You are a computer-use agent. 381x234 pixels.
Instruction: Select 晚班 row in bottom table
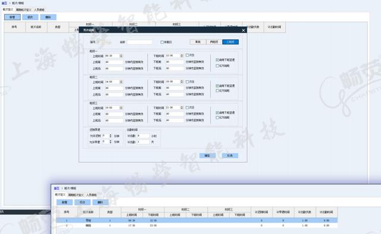pyautogui.click(x=196, y=226)
